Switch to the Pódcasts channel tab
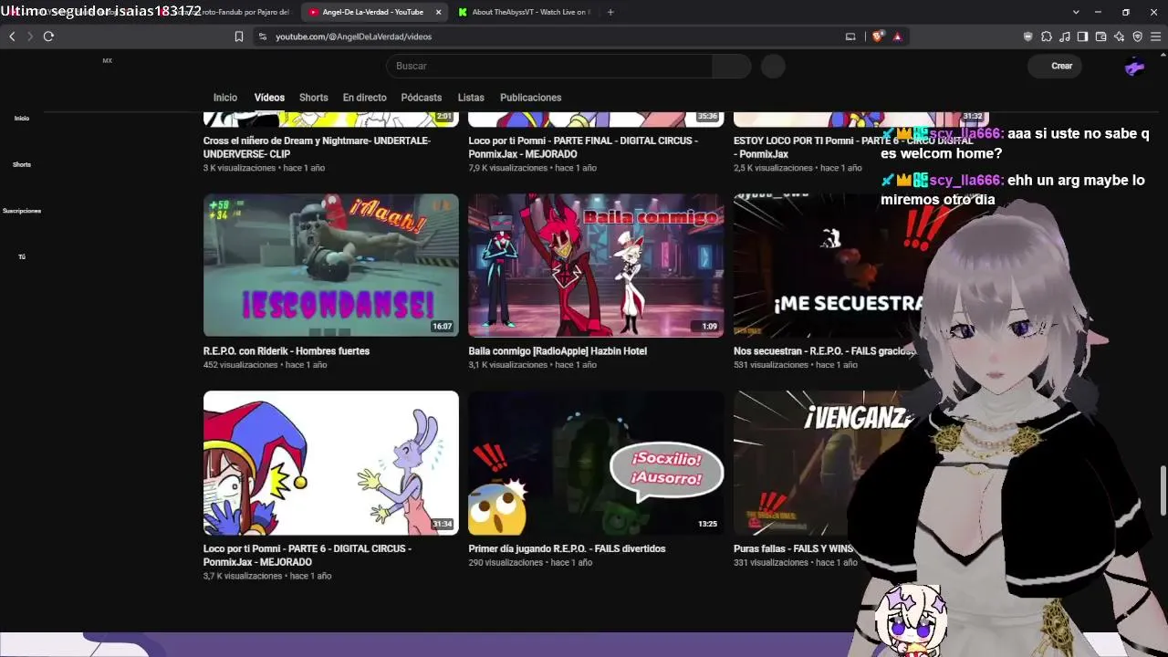The width and height of the screenshot is (1168, 657). pyautogui.click(x=422, y=98)
